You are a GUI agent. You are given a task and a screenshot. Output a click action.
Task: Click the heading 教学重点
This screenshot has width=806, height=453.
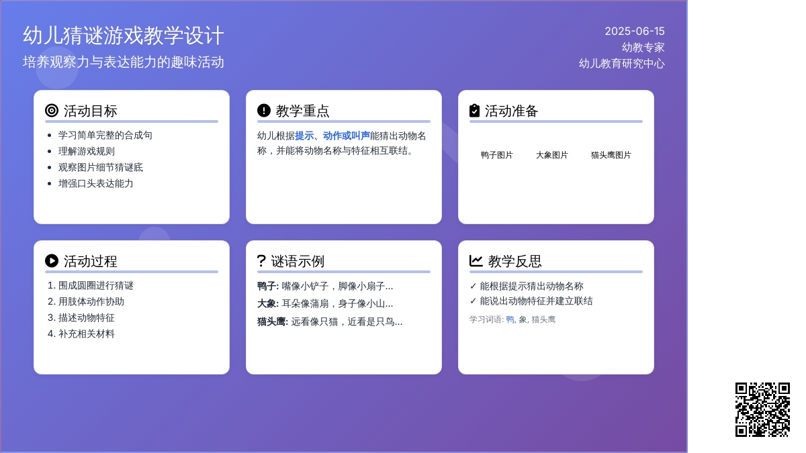(303, 111)
